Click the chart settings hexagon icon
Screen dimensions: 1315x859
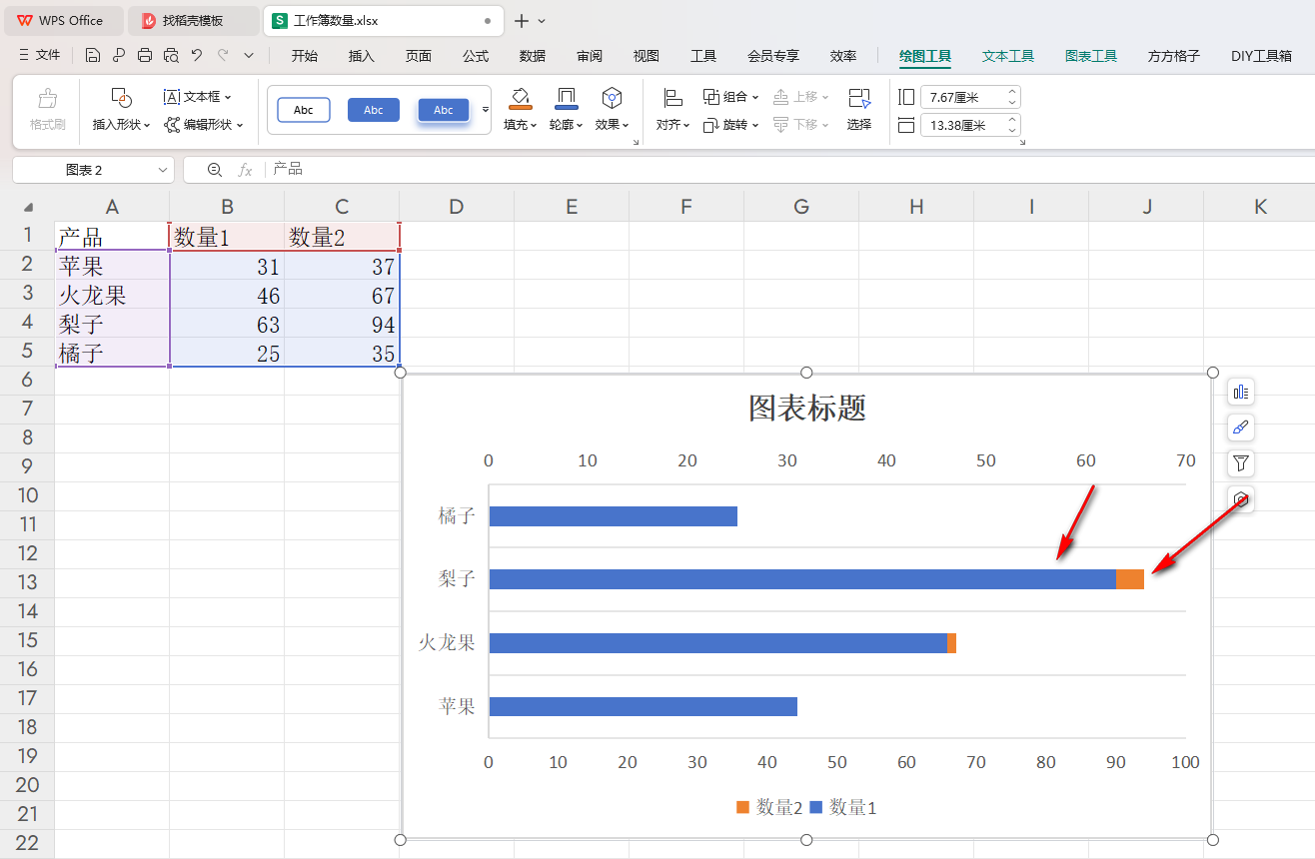click(1241, 499)
